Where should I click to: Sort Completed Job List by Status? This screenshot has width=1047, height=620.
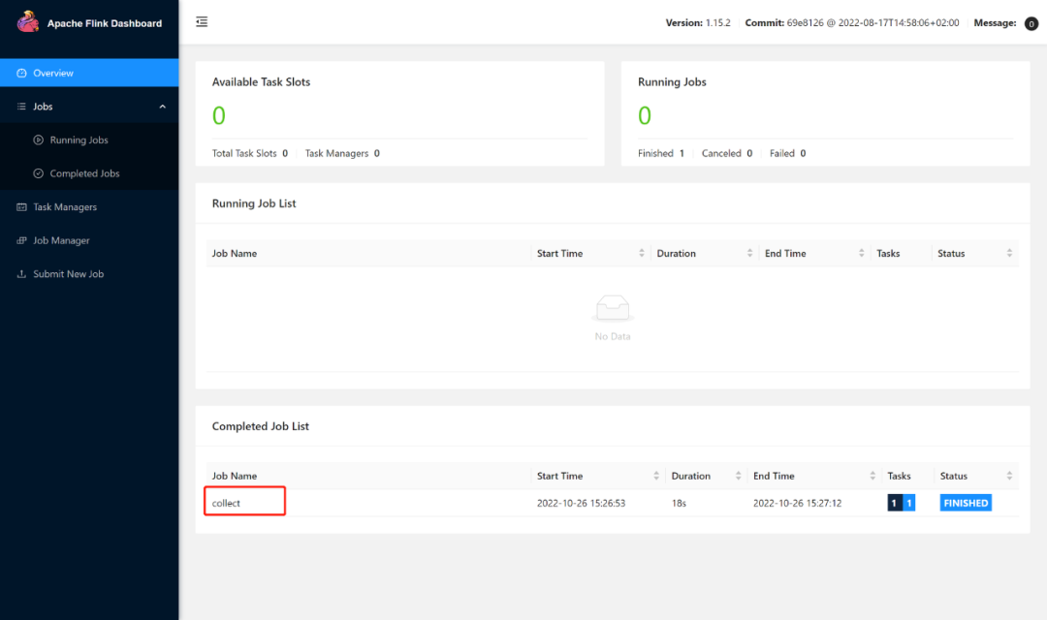pos(1009,476)
